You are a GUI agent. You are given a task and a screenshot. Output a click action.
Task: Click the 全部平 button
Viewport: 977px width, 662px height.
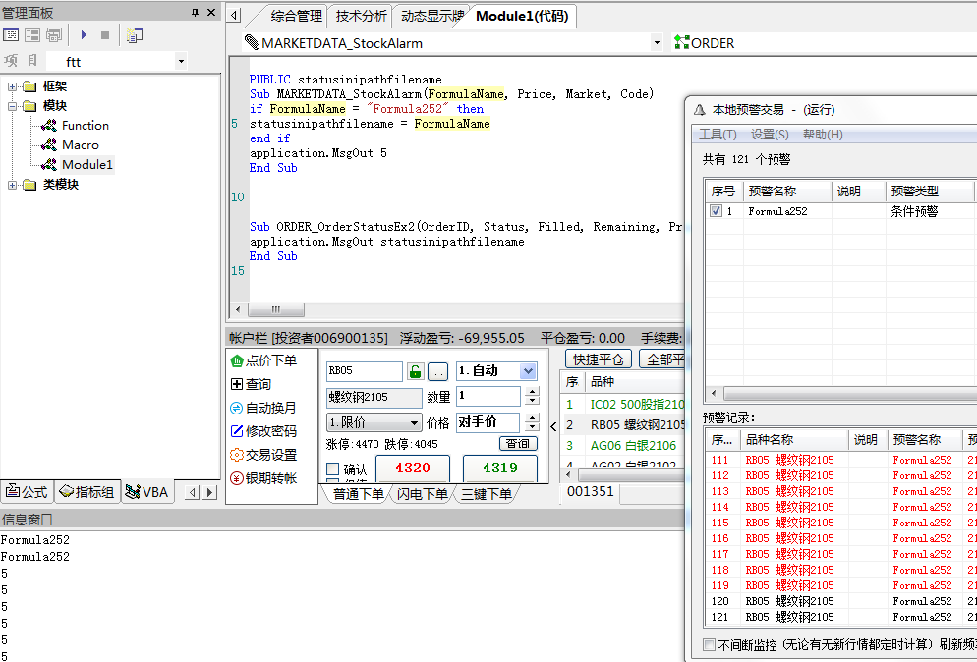(x=662, y=359)
